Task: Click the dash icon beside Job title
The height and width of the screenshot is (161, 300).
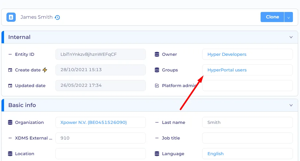Action: [x=157, y=138]
